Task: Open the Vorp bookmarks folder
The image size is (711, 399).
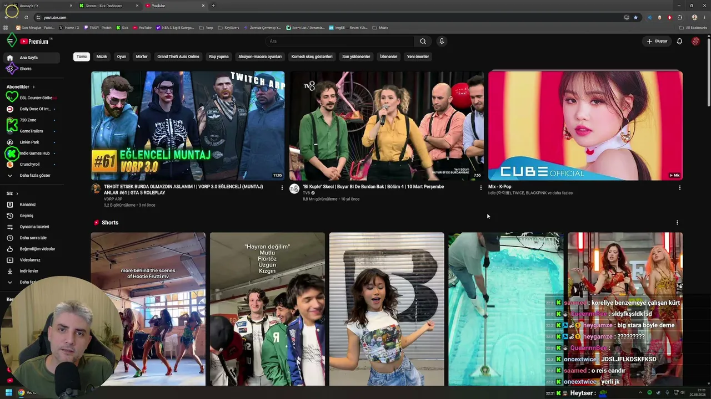Action: point(206,28)
